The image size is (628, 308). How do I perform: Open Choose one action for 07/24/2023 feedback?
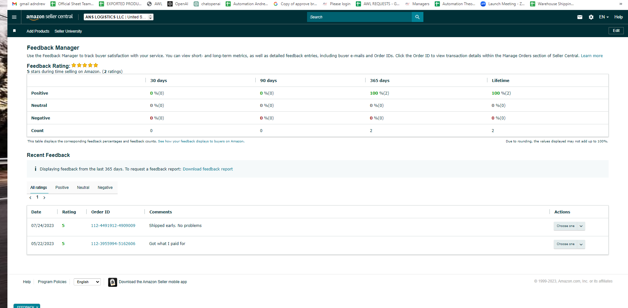[569, 226]
